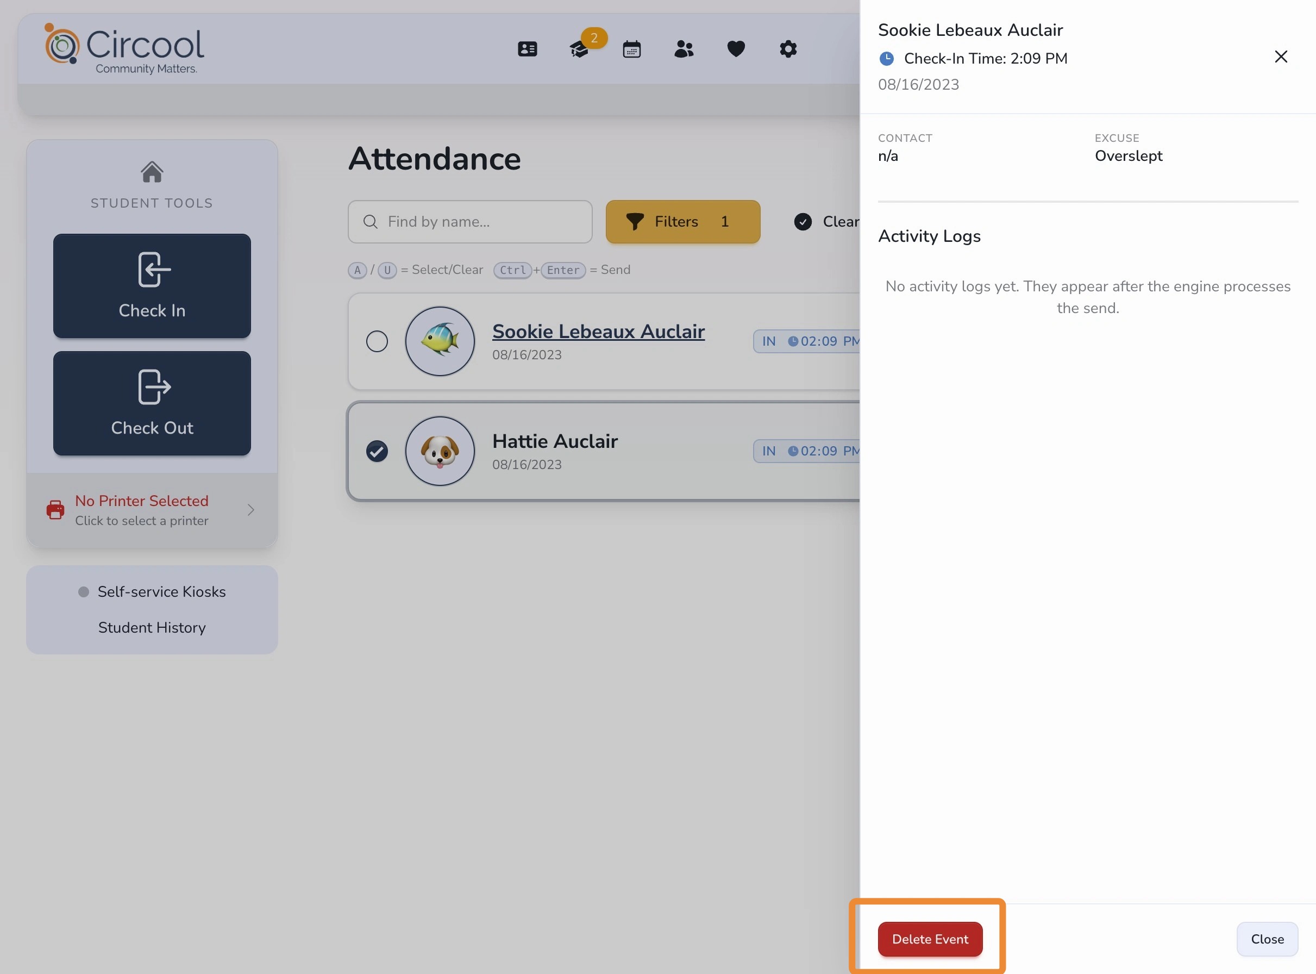Click the red printer icon
The height and width of the screenshot is (974, 1316).
[55, 509]
